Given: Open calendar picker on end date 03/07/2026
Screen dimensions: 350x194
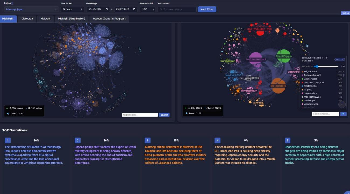Looking at the screenshot, I should coord(134,9).
